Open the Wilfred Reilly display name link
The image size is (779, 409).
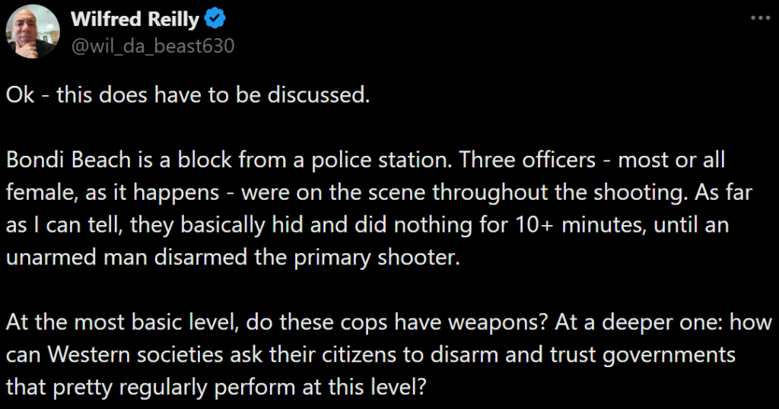pos(134,20)
